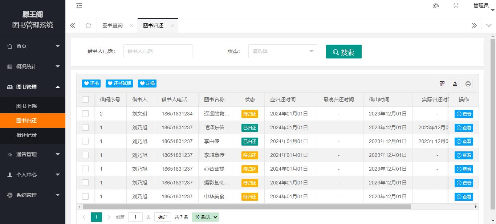Open the 状态 dropdown selector
496x224 pixels.
pos(282,51)
